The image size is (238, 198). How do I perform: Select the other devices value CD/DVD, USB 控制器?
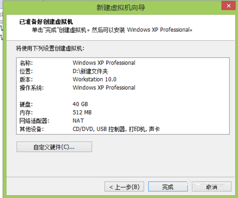click(x=99, y=129)
